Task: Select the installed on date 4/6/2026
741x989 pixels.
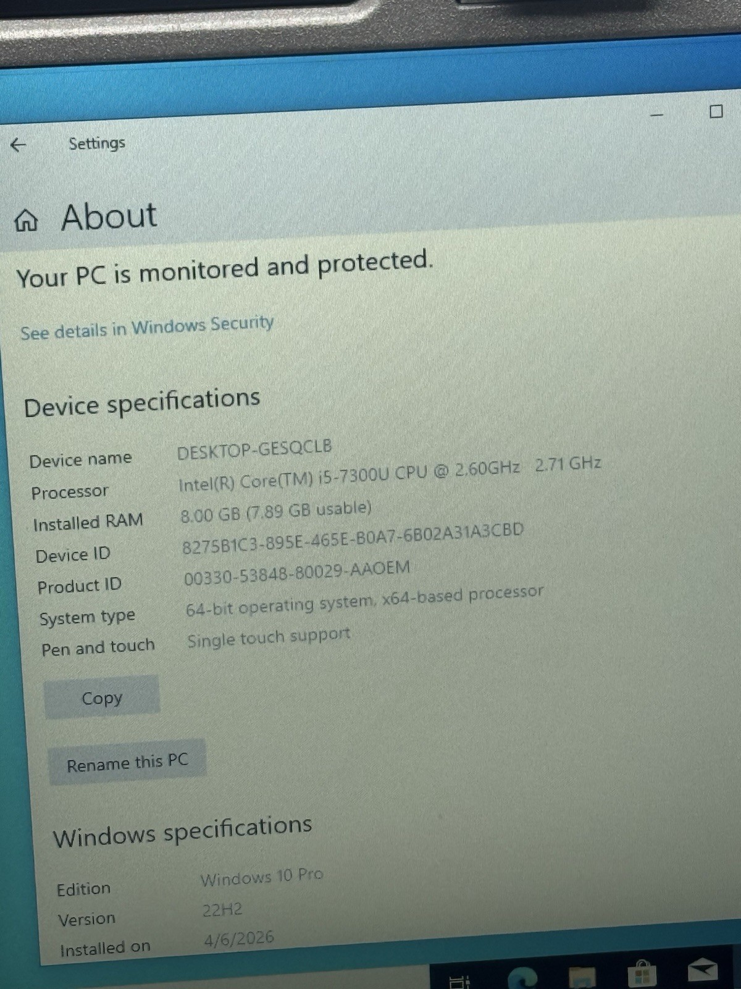Action: click(239, 939)
